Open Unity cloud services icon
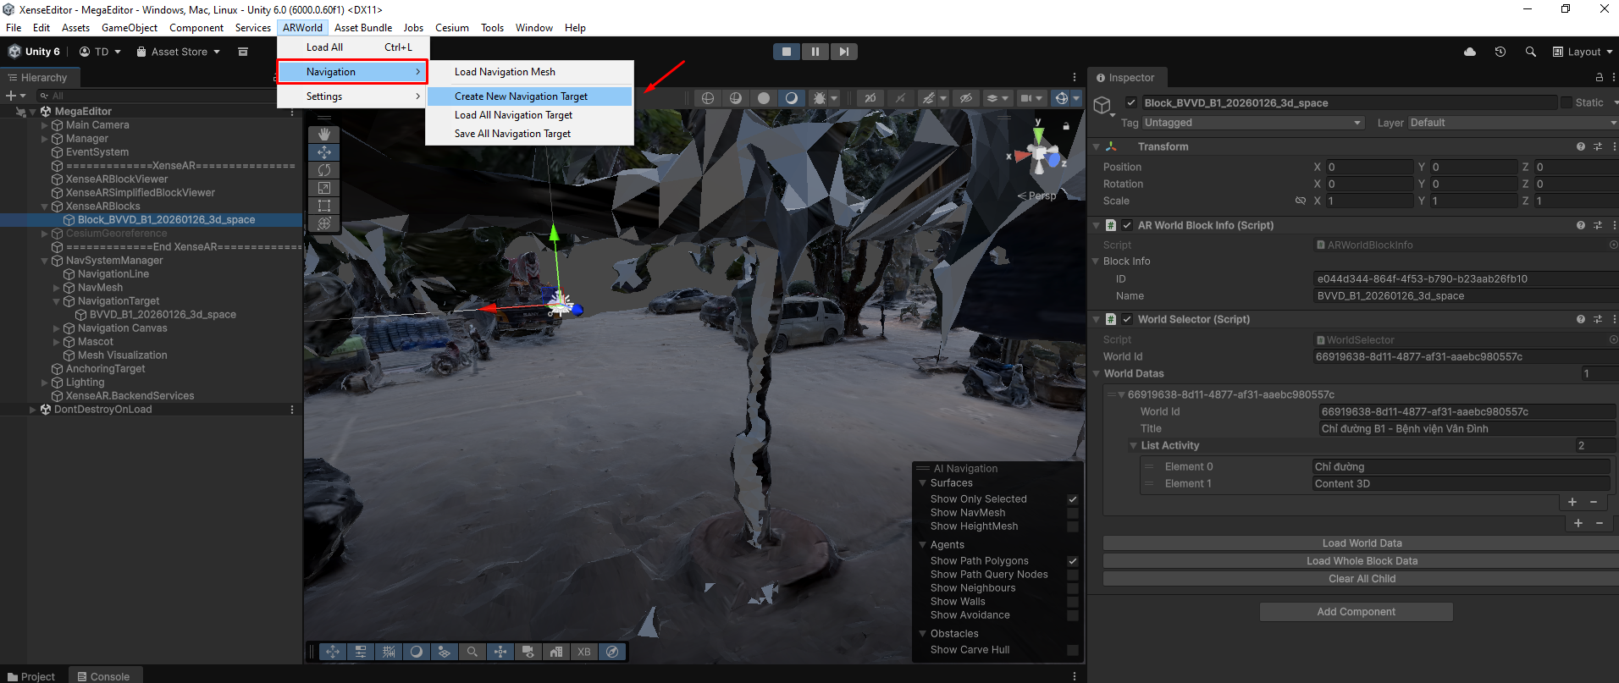This screenshot has height=683, width=1619. tap(1470, 52)
